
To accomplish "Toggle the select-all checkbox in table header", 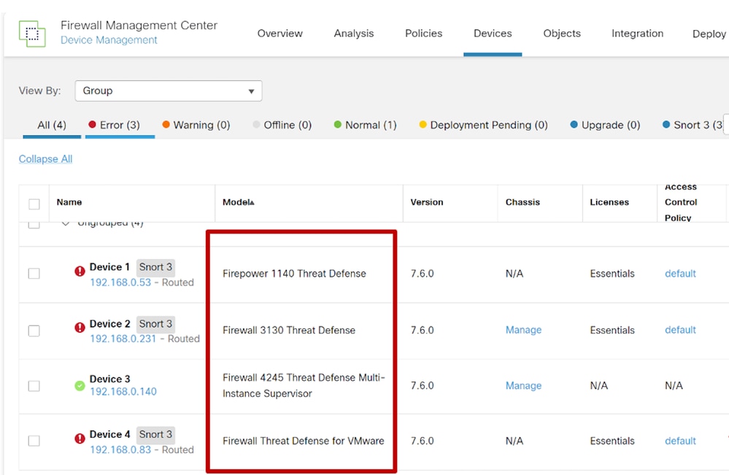I will coord(34,204).
